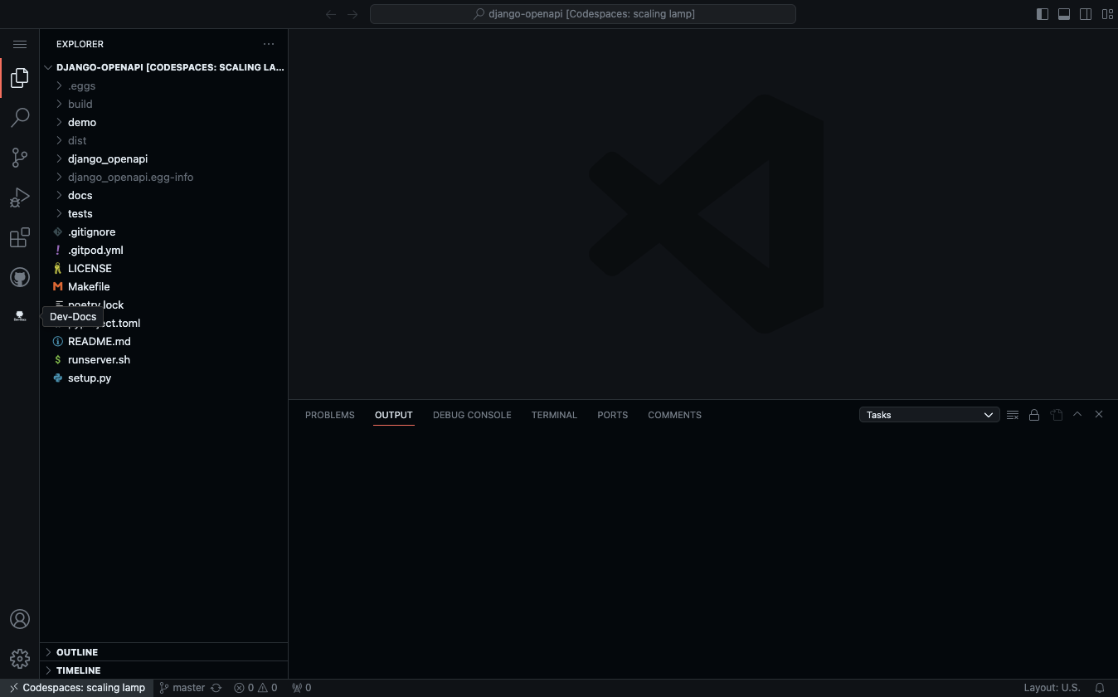Open the Extensions view
1118x697 pixels.
pos(20,238)
